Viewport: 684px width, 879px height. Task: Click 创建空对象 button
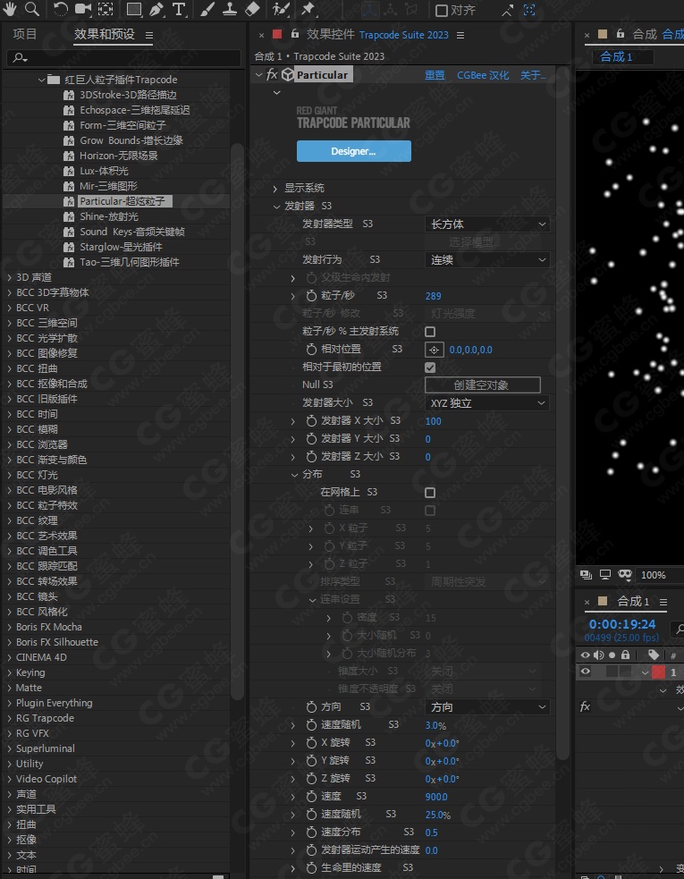tap(483, 385)
